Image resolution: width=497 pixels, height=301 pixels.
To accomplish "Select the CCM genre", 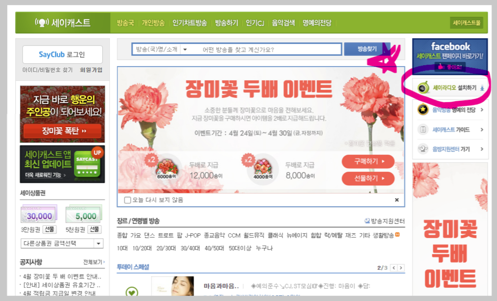I will 234,235.
